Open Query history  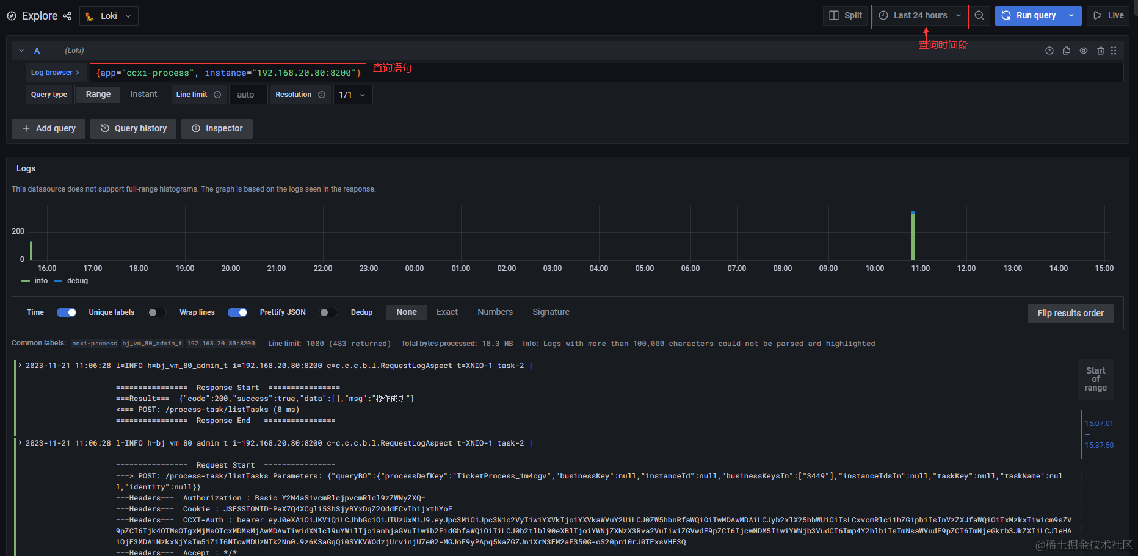click(133, 129)
